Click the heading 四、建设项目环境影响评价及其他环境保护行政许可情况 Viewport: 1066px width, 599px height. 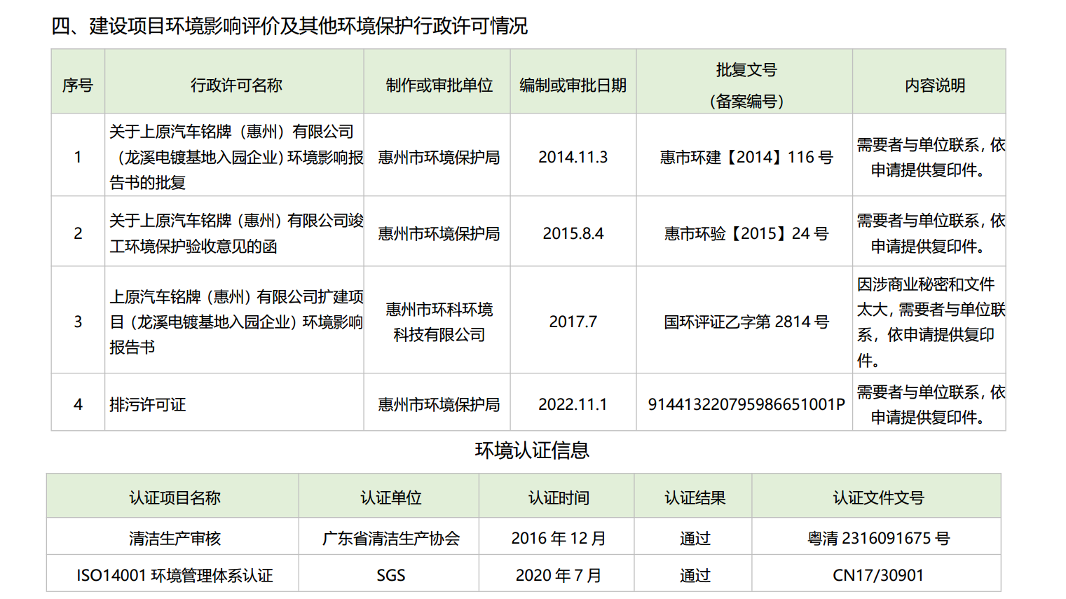click(x=289, y=26)
